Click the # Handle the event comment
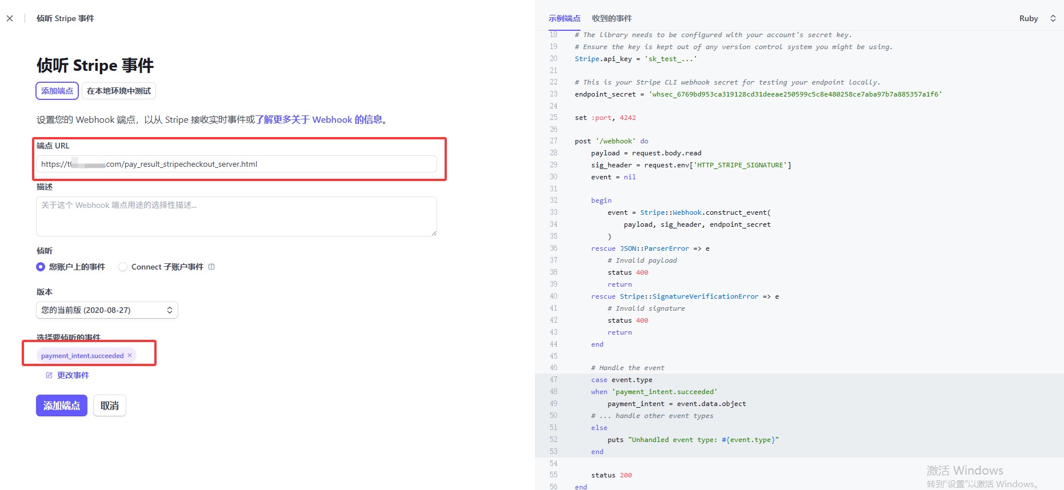 628,368
